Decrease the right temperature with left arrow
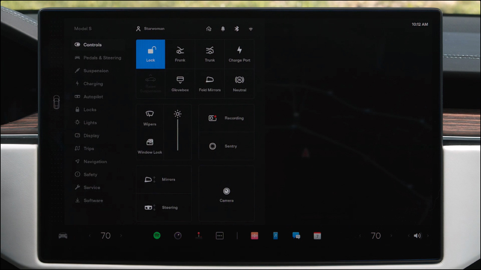The height and width of the screenshot is (270, 481). (360, 236)
